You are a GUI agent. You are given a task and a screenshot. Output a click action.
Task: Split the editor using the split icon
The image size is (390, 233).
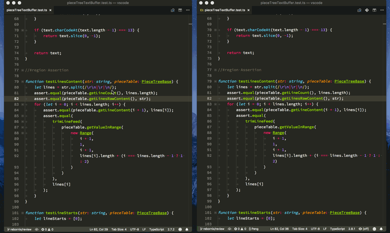pos(180,10)
